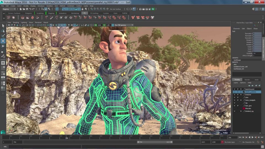Click the open scene folder icon
The width and height of the screenshot is (265, 149).
point(24,9)
